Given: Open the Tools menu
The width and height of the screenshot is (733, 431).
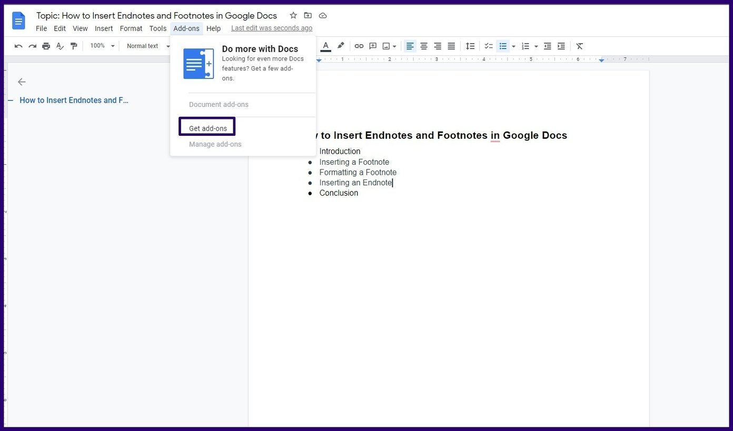Looking at the screenshot, I should click(158, 28).
